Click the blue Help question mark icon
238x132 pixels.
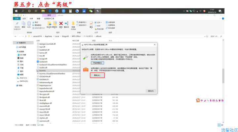tap(223, 18)
